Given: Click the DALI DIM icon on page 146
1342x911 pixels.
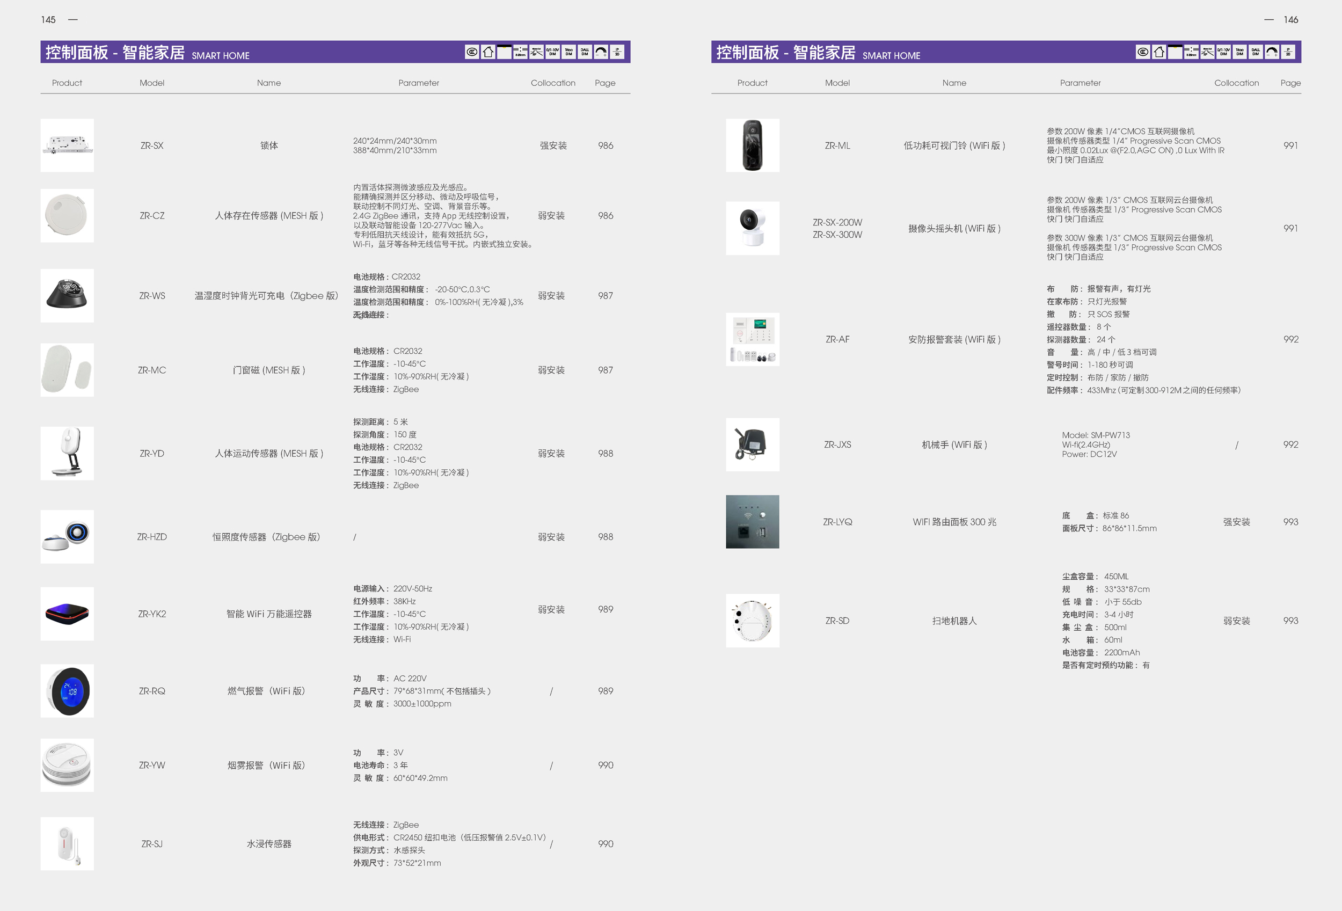Looking at the screenshot, I should click(1256, 52).
